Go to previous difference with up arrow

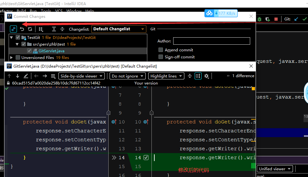tap(9, 76)
